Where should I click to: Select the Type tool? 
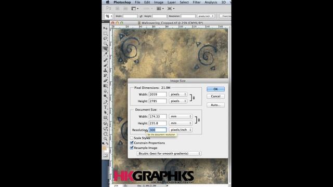[x=106, y=108]
